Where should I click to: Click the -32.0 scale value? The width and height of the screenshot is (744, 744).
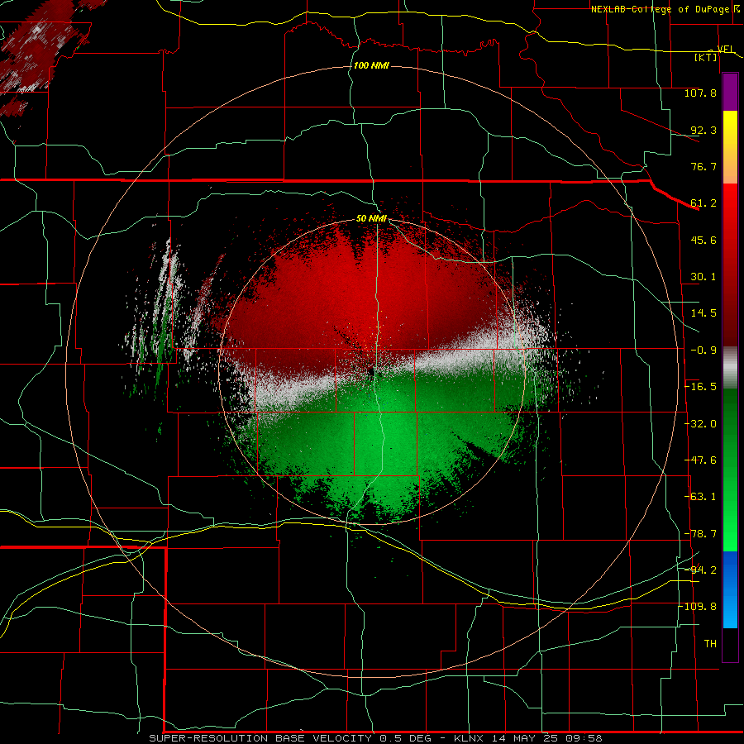pos(700,424)
